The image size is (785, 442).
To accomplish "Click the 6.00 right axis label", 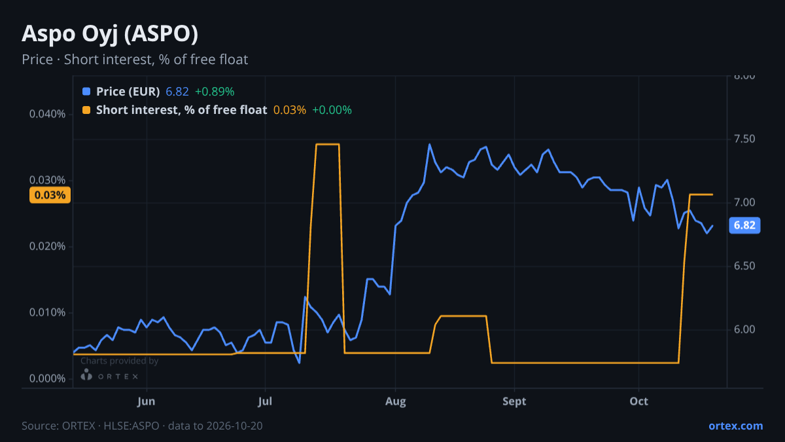I will pyautogui.click(x=744, y=329).
